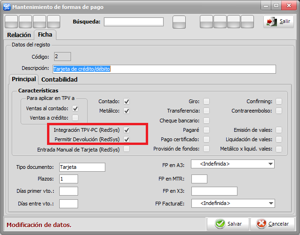Viewport: 300px width, 235px height.
Task: Click the Búsqueda search field
Action: pyautogui.click(x=134, y=22)
